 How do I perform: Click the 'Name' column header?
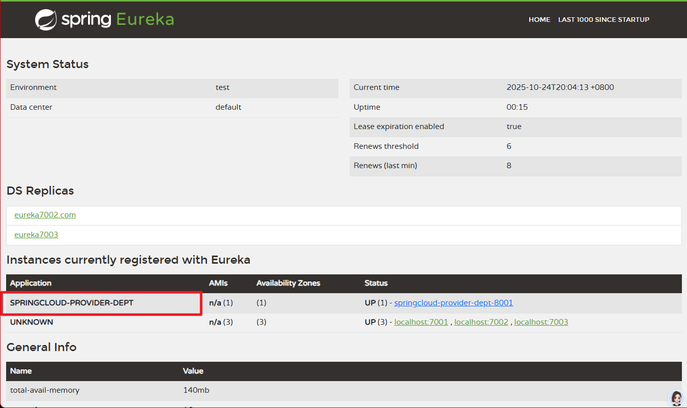click(21, 371)
